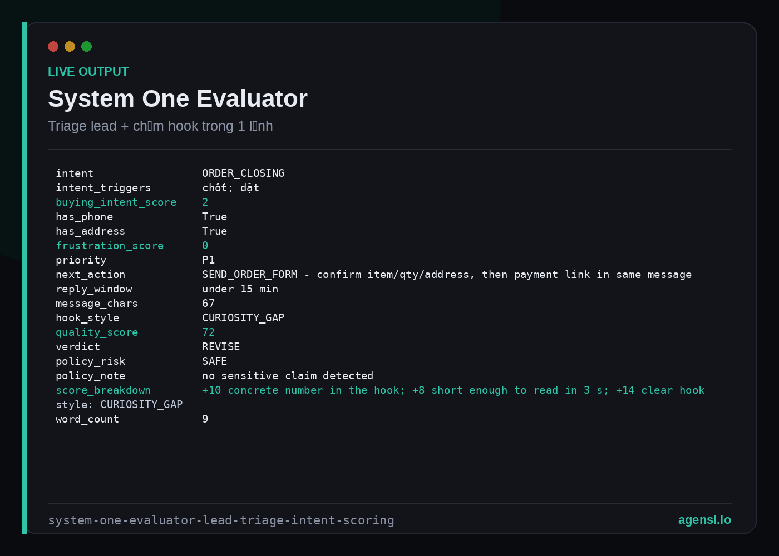Click the has_phone key
The width and height of the screenshot is (779, 556).
coord(84,217)
